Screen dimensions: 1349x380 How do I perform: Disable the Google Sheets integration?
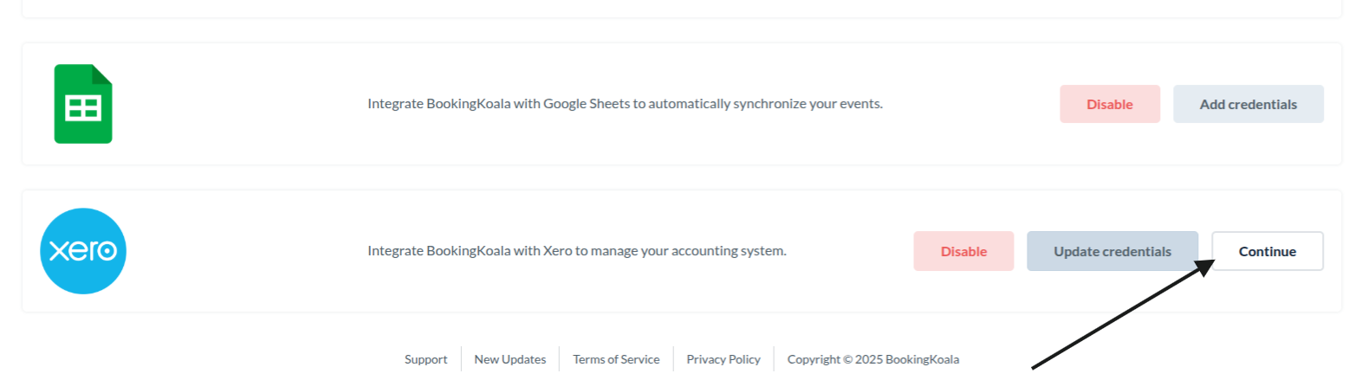1109,104
